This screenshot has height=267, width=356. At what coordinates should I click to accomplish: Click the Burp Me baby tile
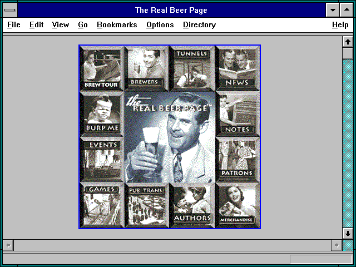(x=102, y=114)
